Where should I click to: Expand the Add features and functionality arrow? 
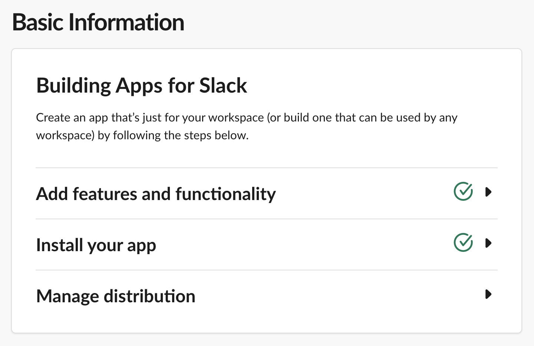click(488, 192)
